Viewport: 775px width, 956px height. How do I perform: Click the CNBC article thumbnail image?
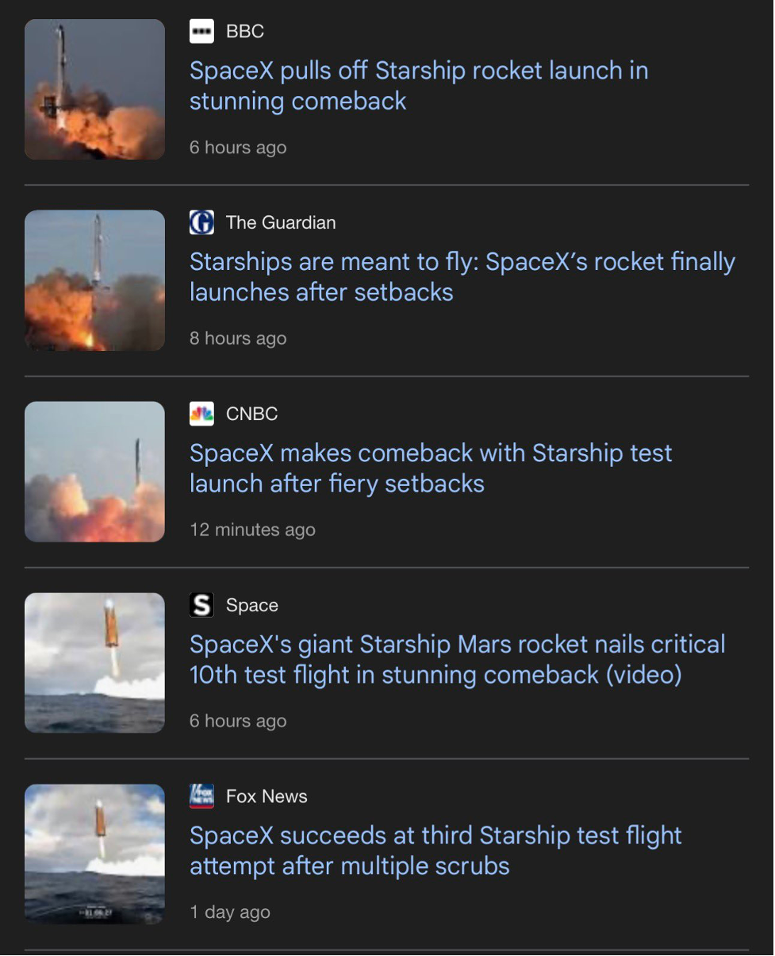[94, 472]
